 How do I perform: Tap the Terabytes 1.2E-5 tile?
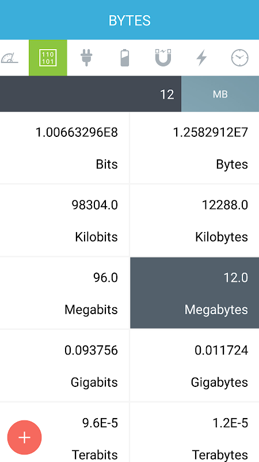[195, 432]
